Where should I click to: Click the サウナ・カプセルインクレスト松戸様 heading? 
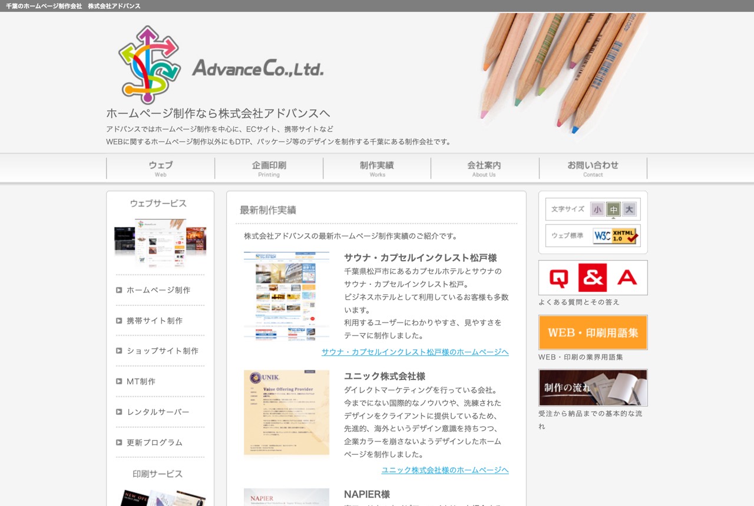[x=421, y=258]
